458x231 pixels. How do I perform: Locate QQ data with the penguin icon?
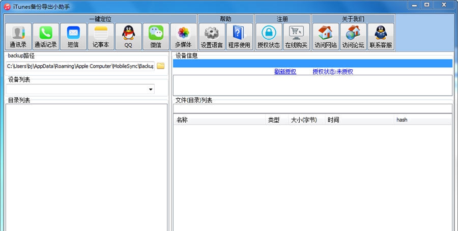click(x=128, y=37)
